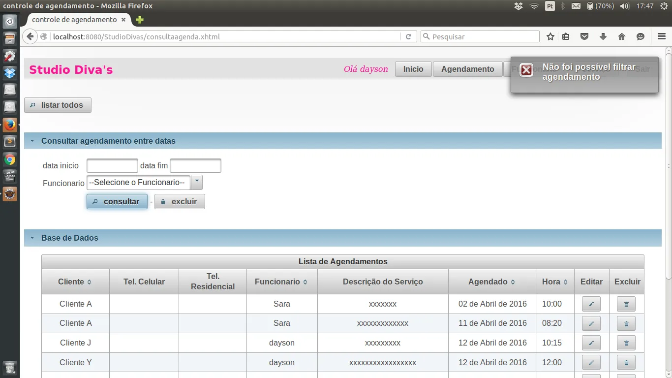This screenshot has height=378, width=672.
Task: Edit the Cliente J appointment
Action: click(591, 343)
